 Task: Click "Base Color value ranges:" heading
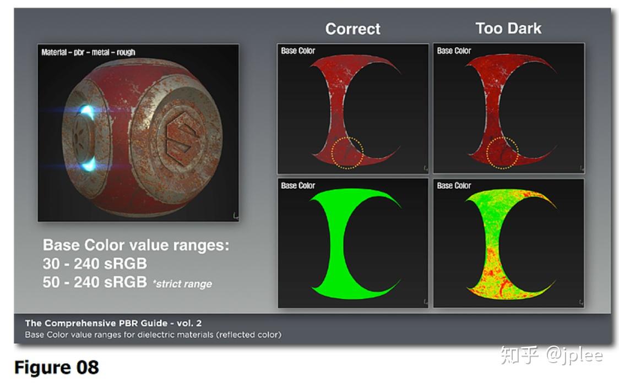click(136, 245)
